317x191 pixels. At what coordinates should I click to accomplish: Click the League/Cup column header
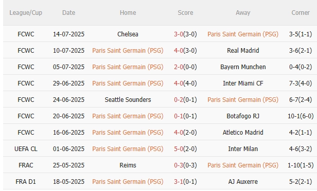click(x=26, y=13)
